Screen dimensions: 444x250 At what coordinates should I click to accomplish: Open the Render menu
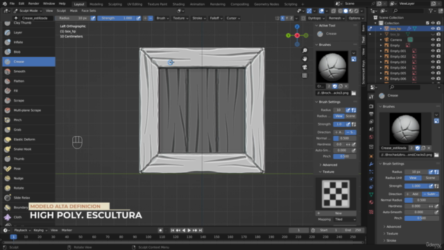click(x=33, y=3)
